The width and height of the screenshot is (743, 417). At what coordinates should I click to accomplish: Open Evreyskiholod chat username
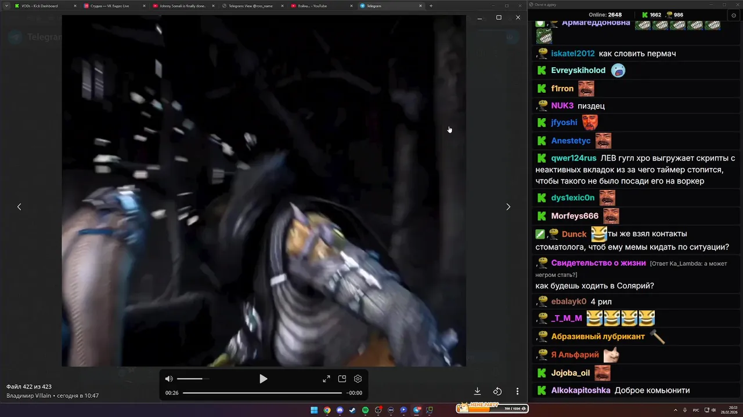pyautogui.click(x=578, y=70)
